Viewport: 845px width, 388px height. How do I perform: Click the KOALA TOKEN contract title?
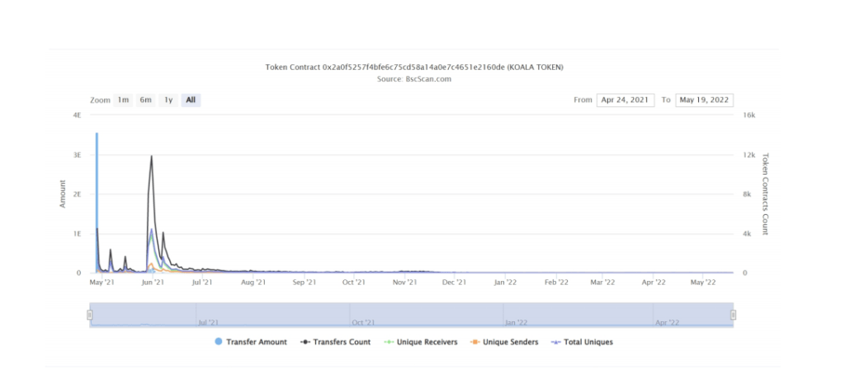[x=414, y=68]
